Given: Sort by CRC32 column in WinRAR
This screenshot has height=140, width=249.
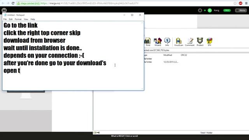Looking at the screenshot, I should (184, 55).
